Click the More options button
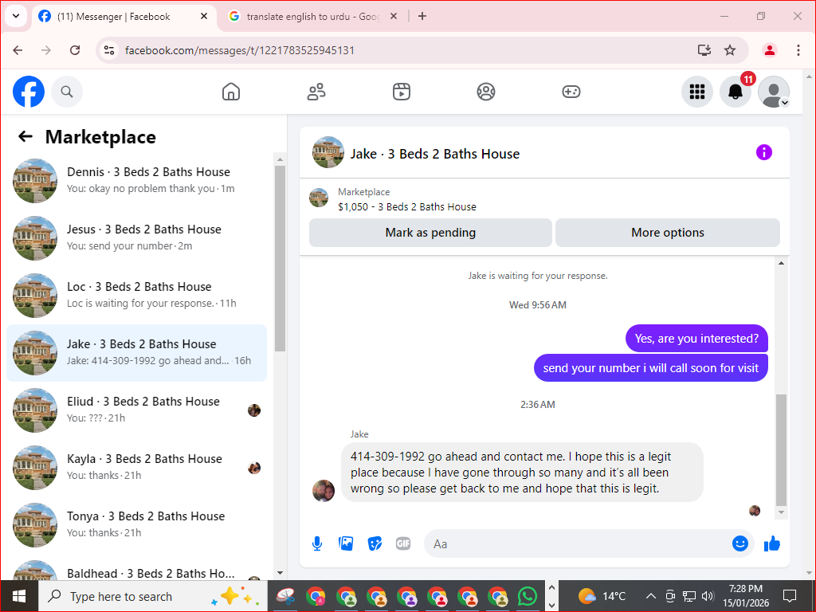The width and height of the screenshot is (816, 612). (x=668, y=233)
